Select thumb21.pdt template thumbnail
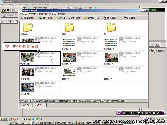The width and height of the screenshot is (167, 125). coord(111,42)
